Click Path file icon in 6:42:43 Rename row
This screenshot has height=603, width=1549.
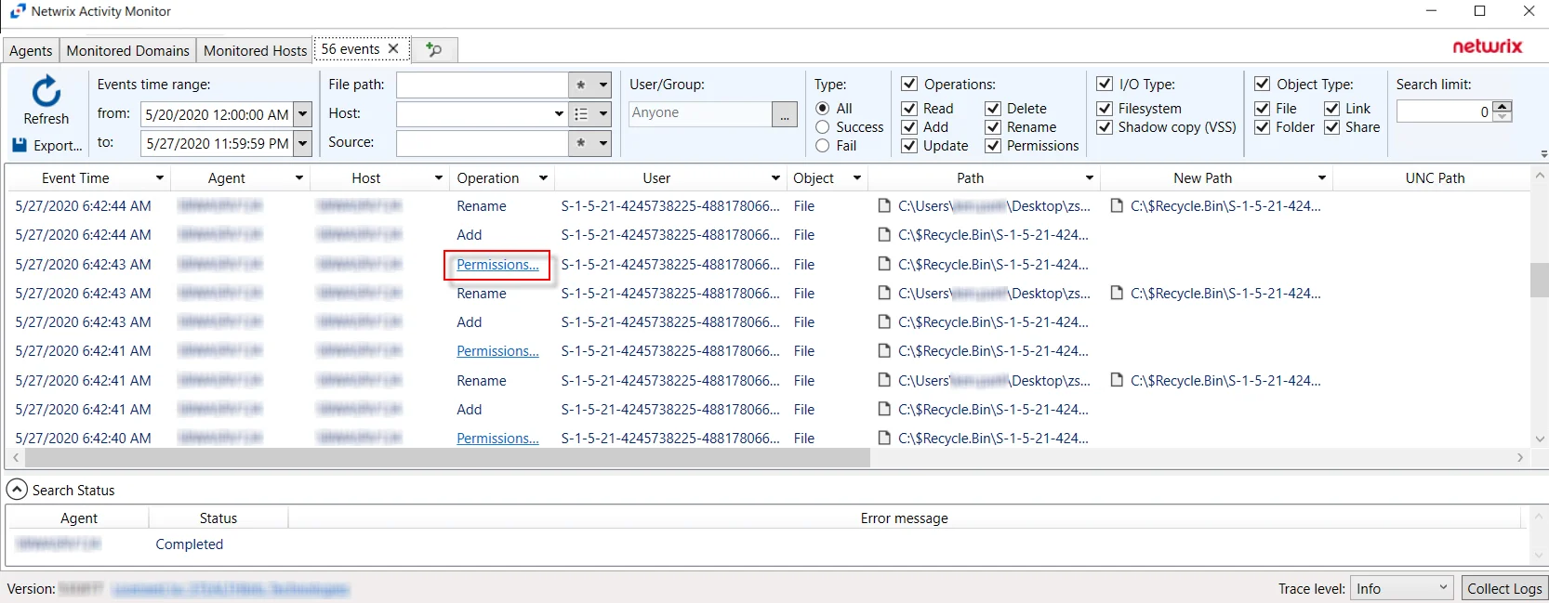pyautogui.click(x=884, y=293)
